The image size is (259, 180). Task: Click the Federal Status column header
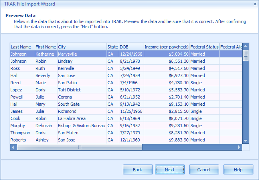pos(204,47)
